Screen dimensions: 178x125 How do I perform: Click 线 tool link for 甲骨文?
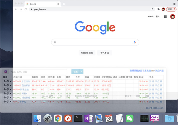161,102
